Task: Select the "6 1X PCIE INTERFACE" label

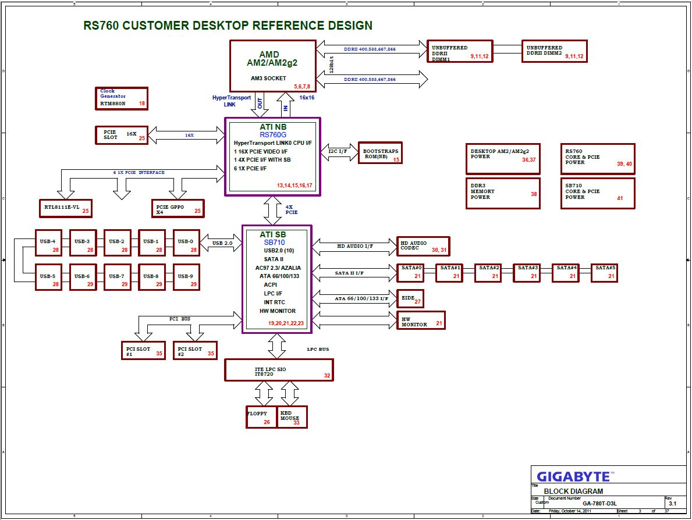Action: coord(139,172)
